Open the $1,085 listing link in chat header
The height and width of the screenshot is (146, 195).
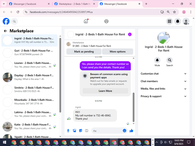click(x=92, y=46)
